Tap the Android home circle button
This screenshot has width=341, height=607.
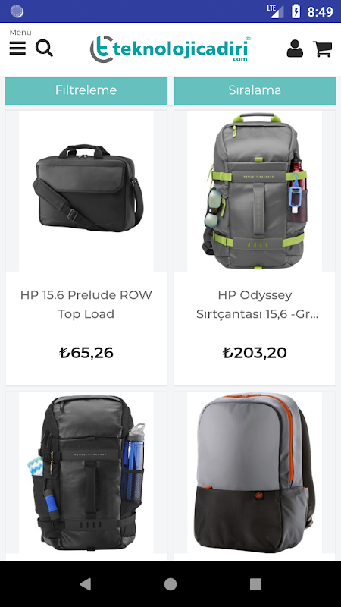[x=170, y=584]
